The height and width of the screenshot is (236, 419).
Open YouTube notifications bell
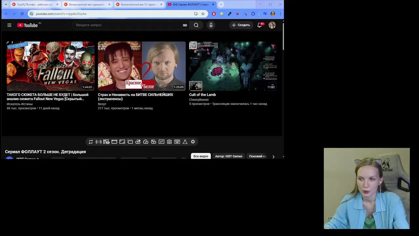click(260, 25)
